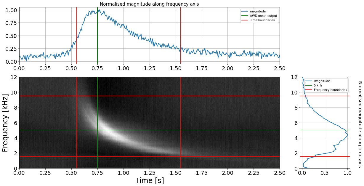Click the green AWD mean output legend swatch
This screenshot has width=364, height=186.
pyautogui.click(x=245, y=16)
